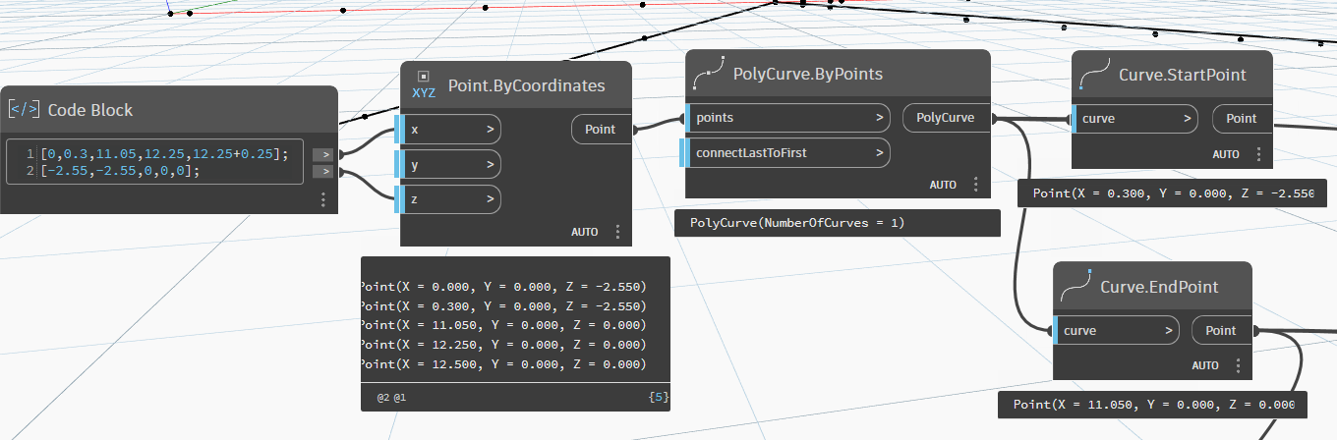Click code line 1 starting with [0,0.3,11.05
Viewport: 1337px width, 440px height.
click(x=164, y=153)
